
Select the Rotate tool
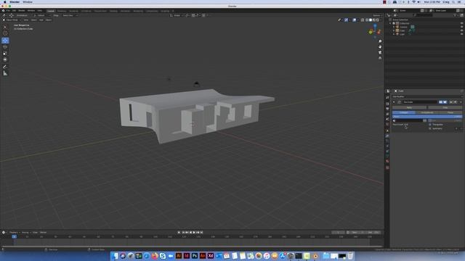coord(5,46)
